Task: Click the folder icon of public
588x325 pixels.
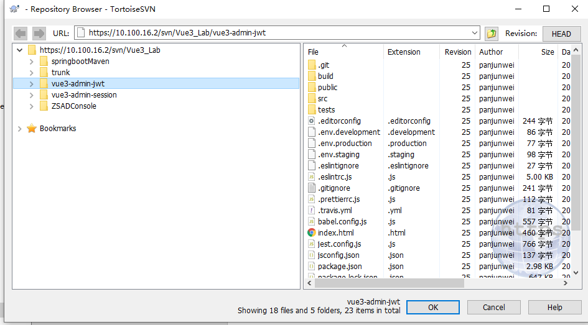Action: click(312, 87)
